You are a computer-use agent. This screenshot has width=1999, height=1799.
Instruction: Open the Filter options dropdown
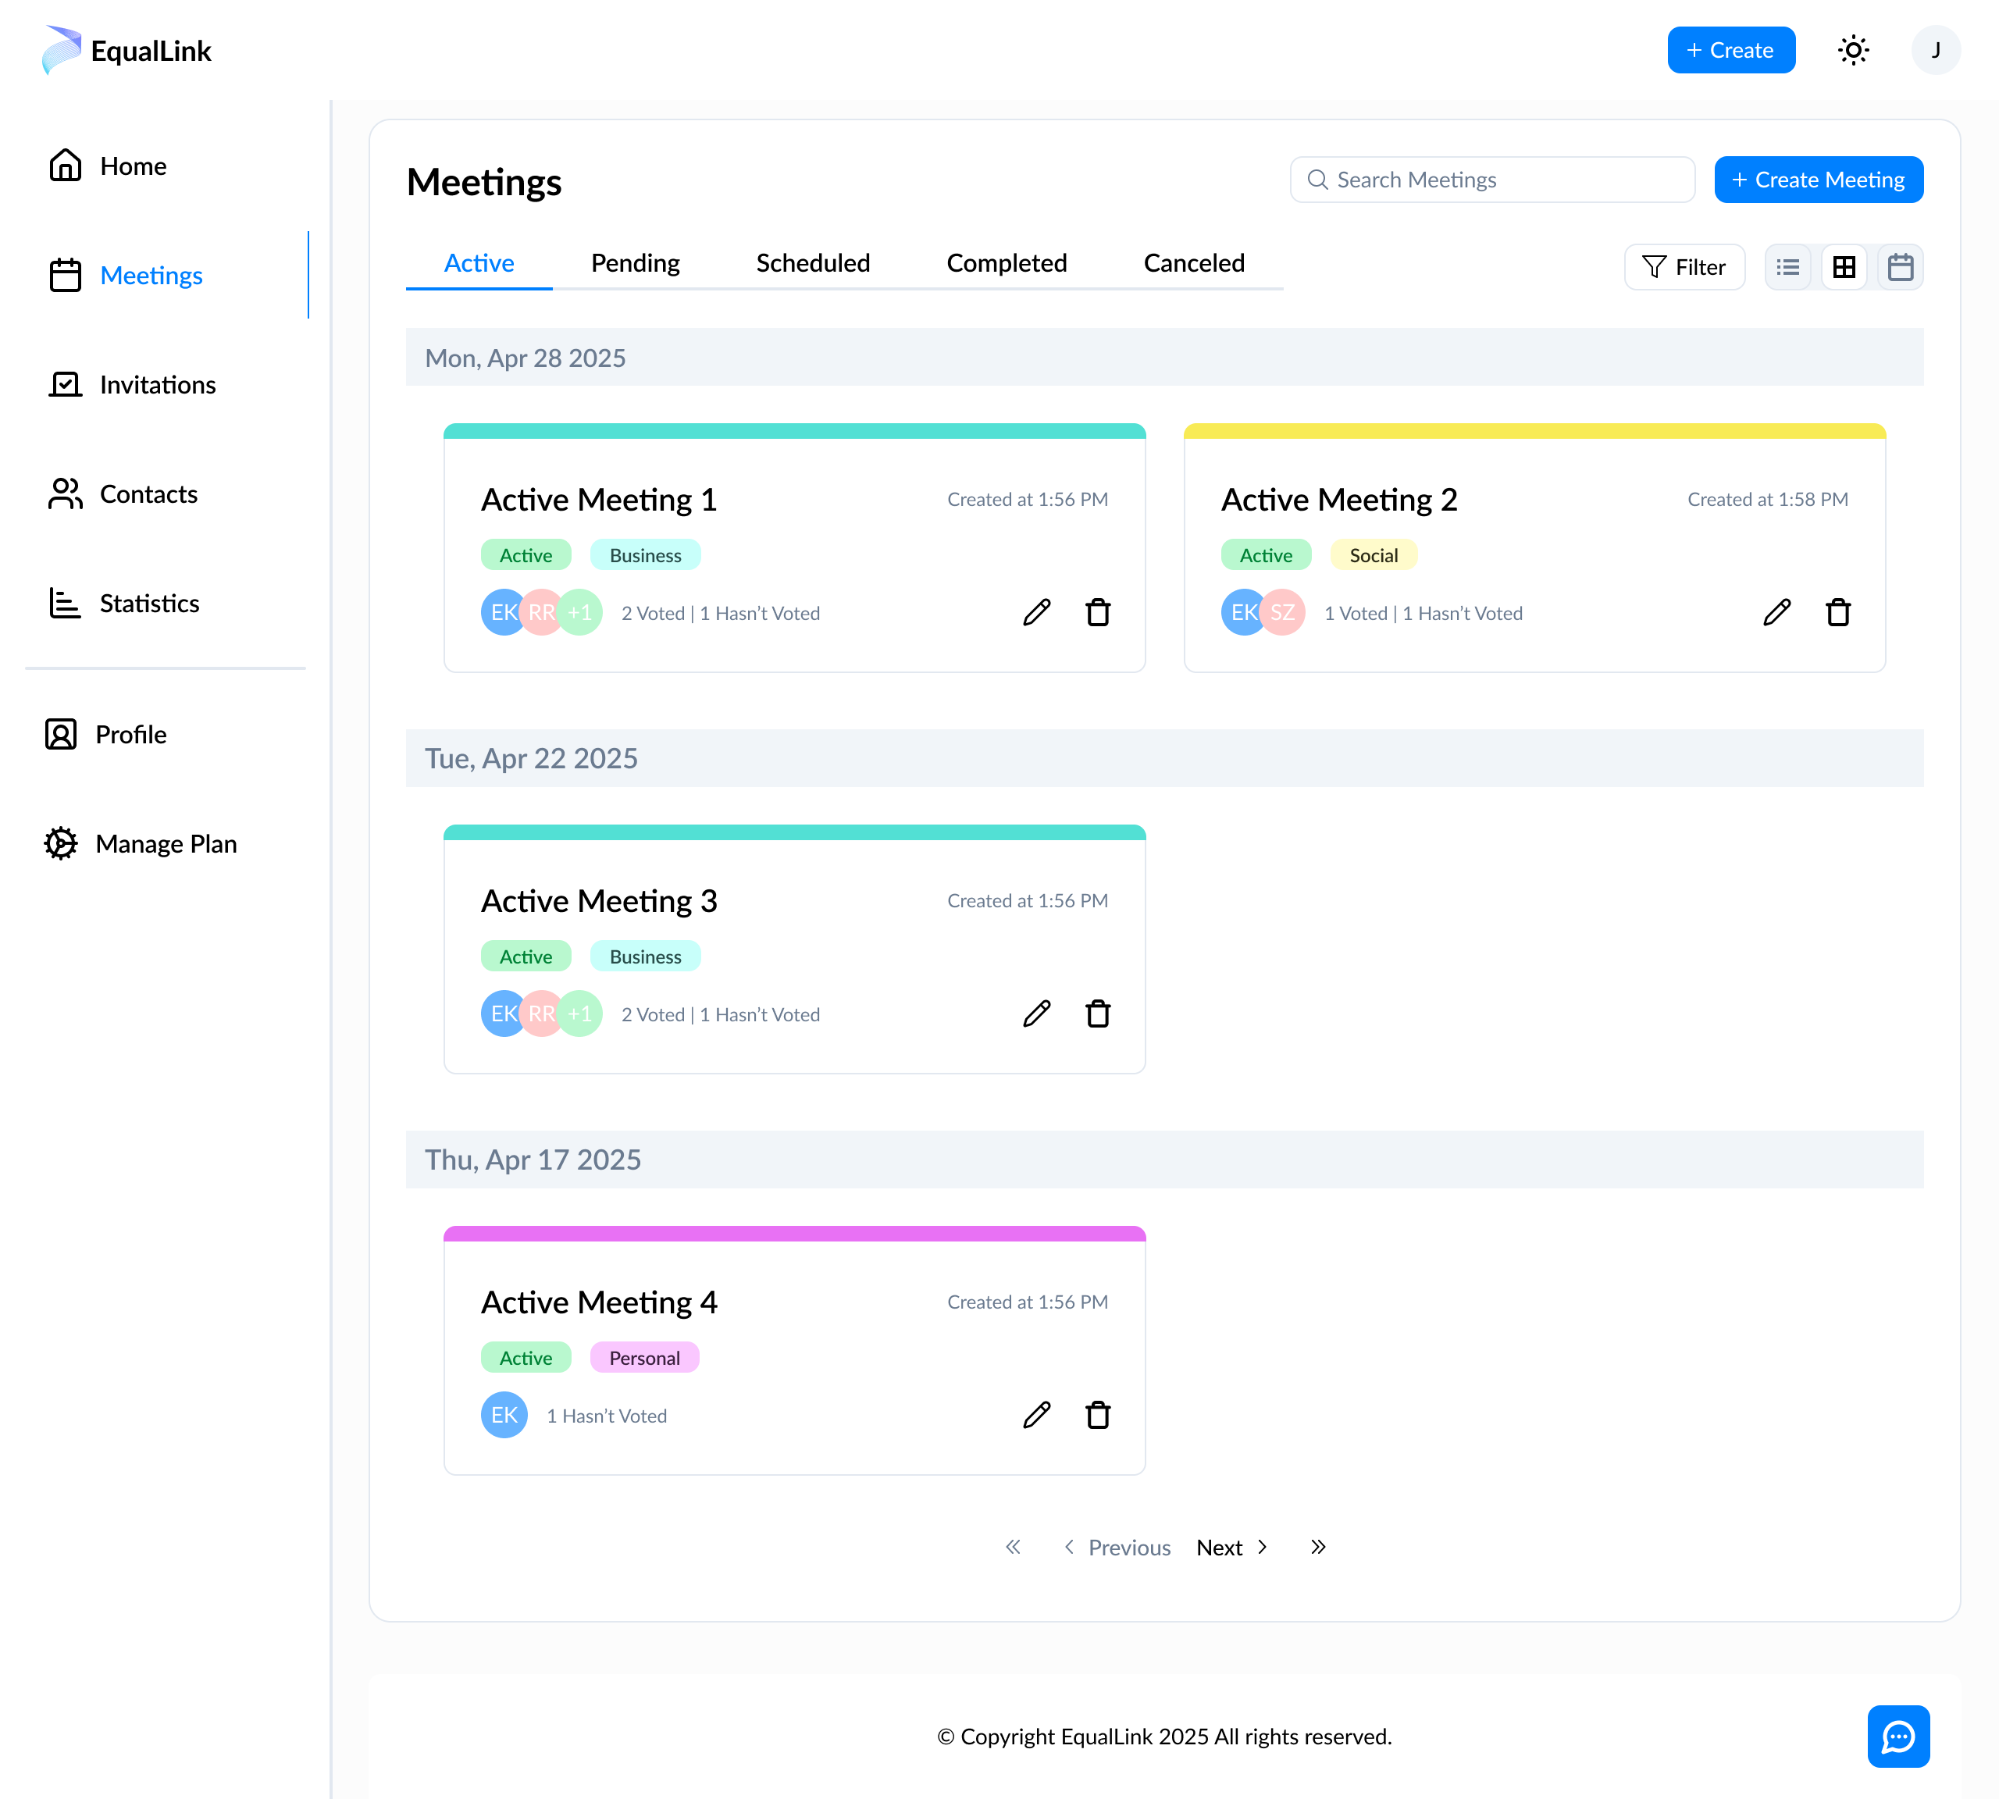pos(1684,267)
